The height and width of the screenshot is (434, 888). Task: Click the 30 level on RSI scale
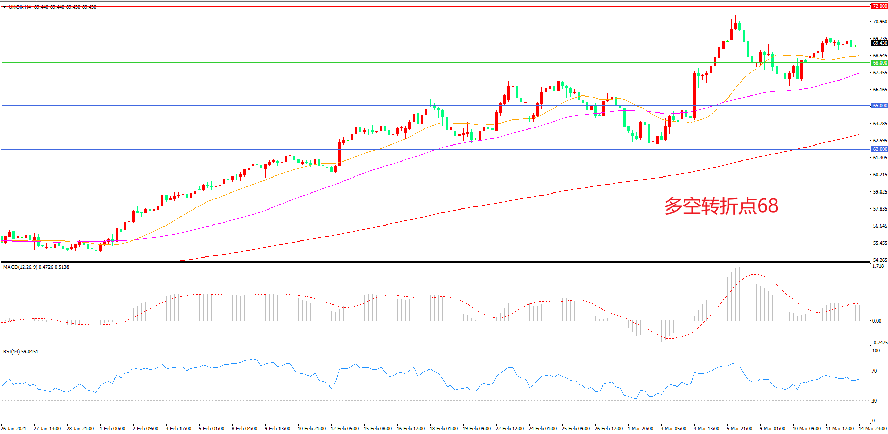[x=874, y=401]
